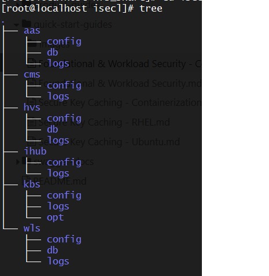Select 'config' under the hvs directory
The image size is (269, 276).
(64, 119)
